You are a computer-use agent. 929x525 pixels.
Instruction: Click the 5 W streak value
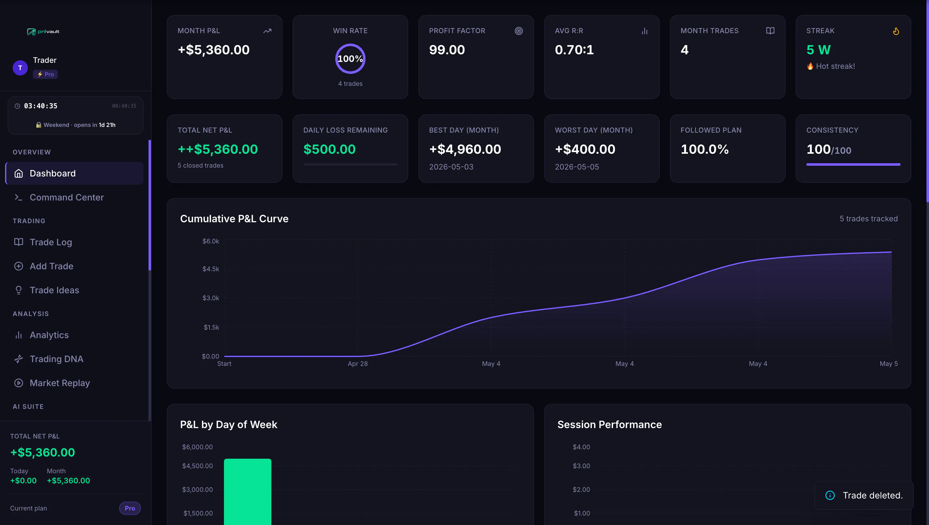(818, 50)
